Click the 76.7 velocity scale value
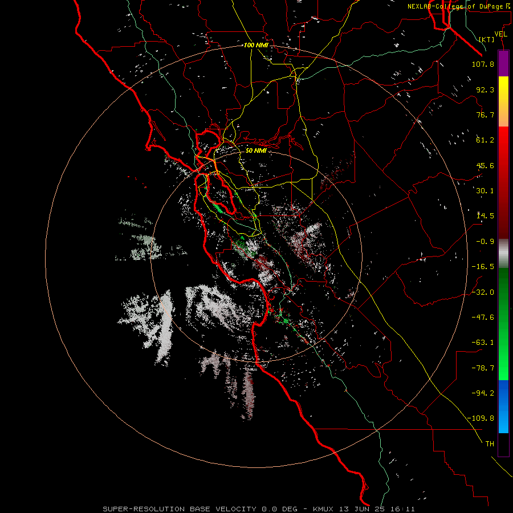The image size is (513, 513). [x=485, y=115]
